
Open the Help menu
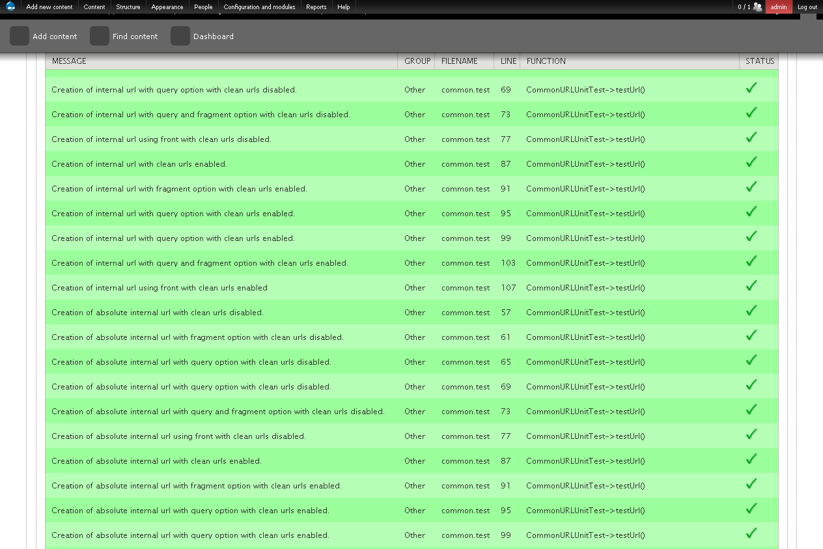coord(344,7)
